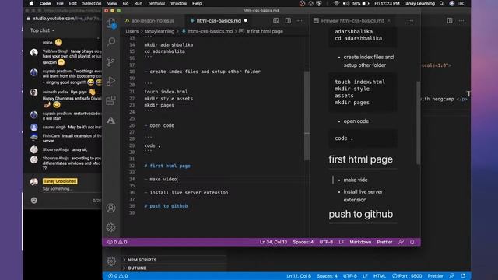Click the feedback icon in the blue status bar
This screenshot has height=280, width=498.
pyautogui.click(x=452, y=276)
